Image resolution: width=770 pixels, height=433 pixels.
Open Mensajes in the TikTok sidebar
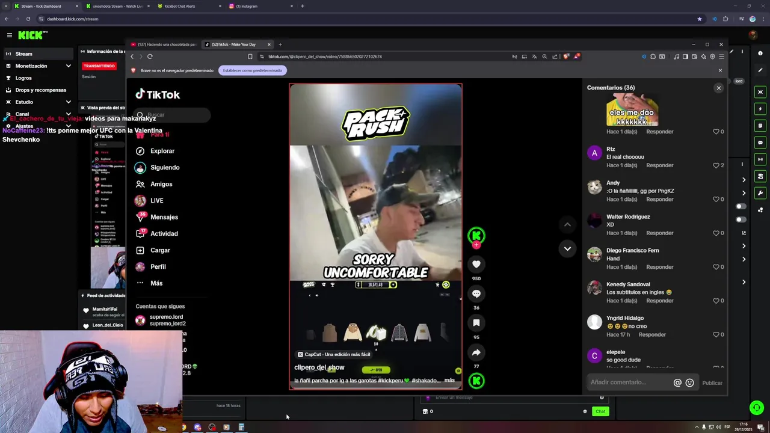click(156, 217)
